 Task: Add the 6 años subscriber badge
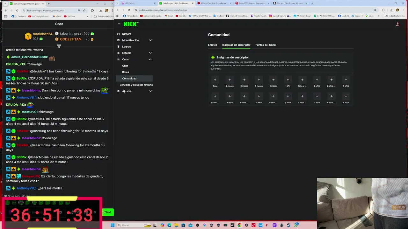point(288,96)
